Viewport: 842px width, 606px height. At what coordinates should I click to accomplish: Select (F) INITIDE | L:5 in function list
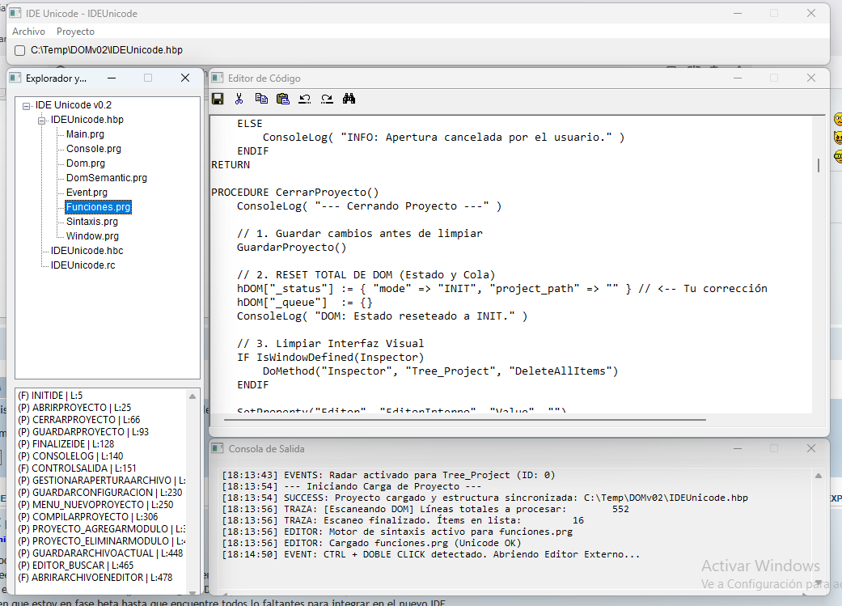point(50,396)
